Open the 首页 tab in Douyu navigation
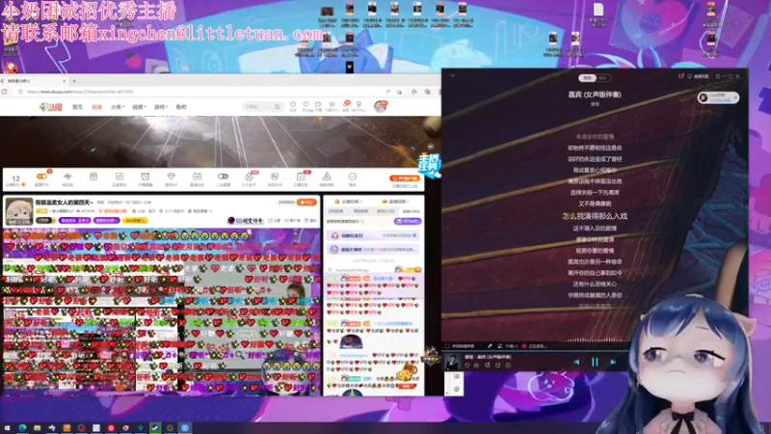 pos(77,107)
